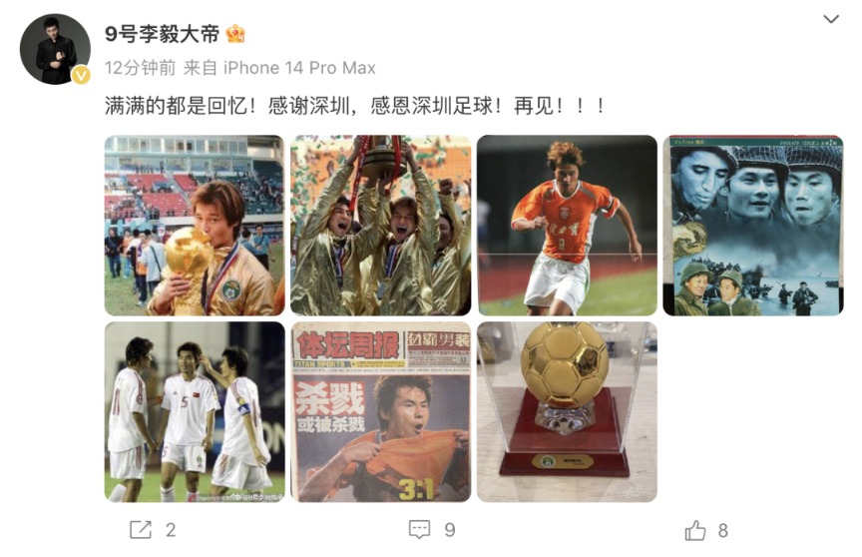Click the iPhone 14 Pro Max source link

click(x=299, y=68)
